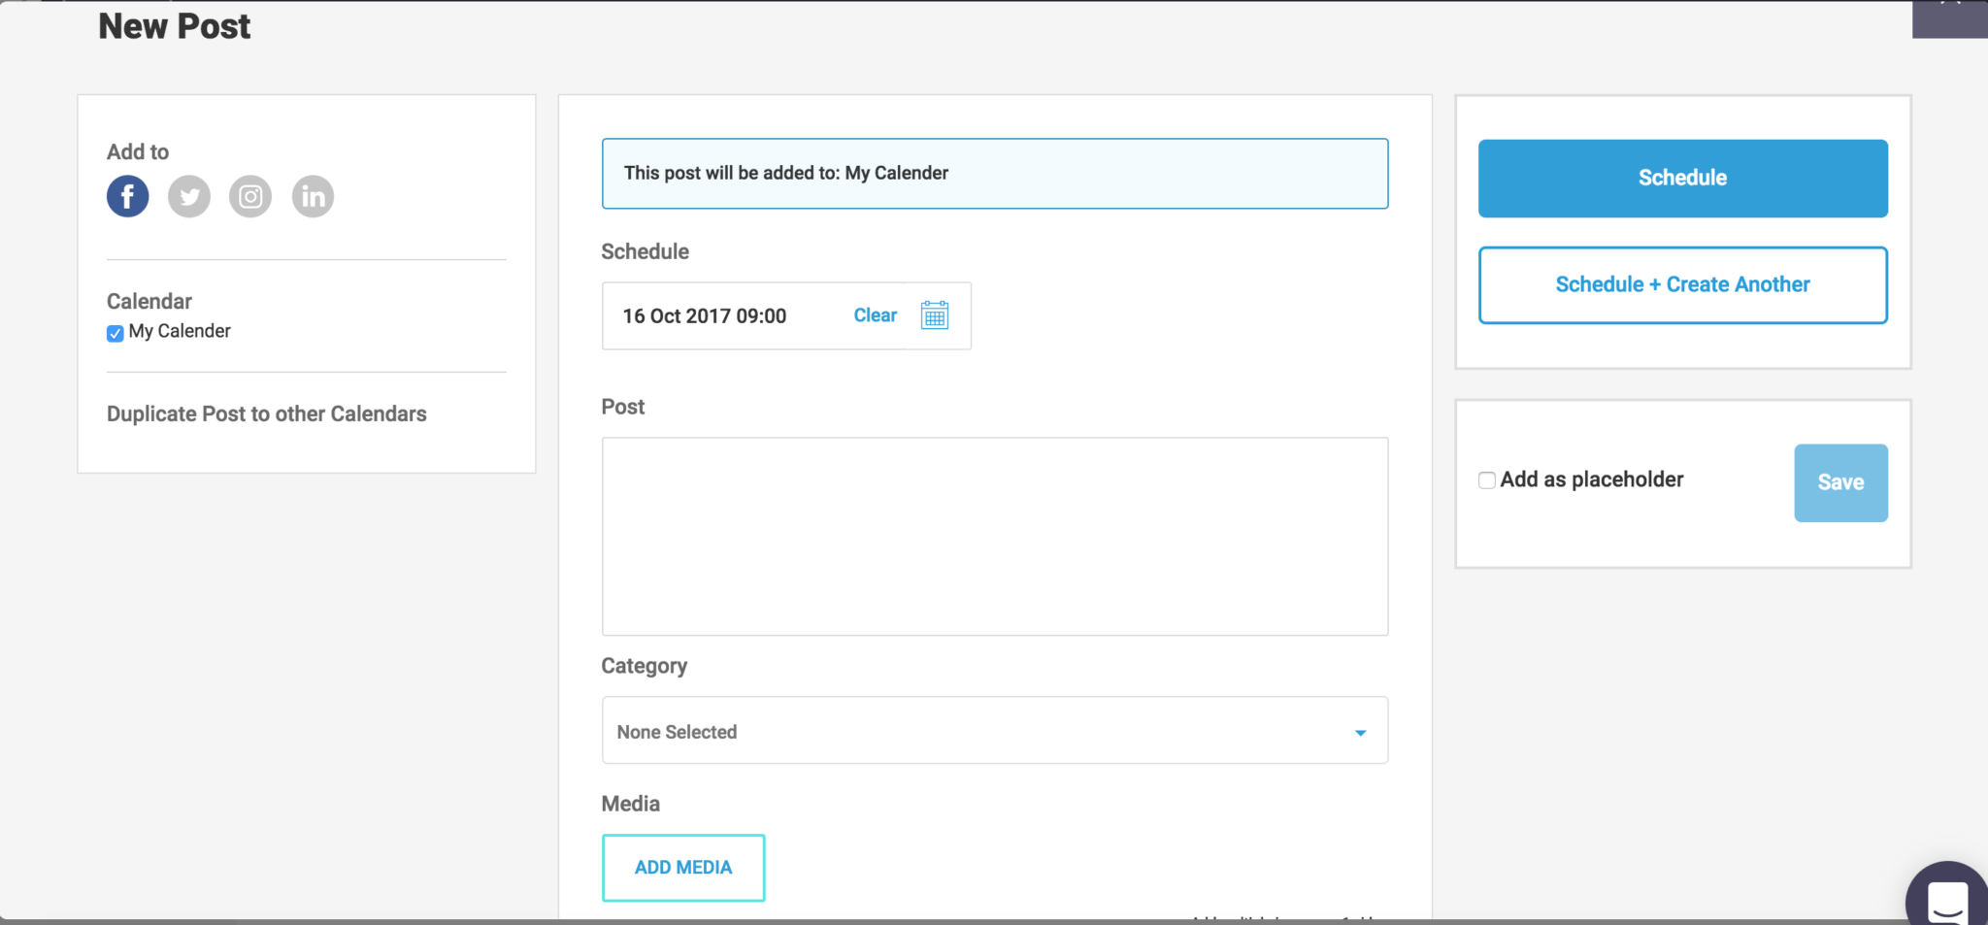Click the notice This post will be added to: My Calender

pos(995,173)
